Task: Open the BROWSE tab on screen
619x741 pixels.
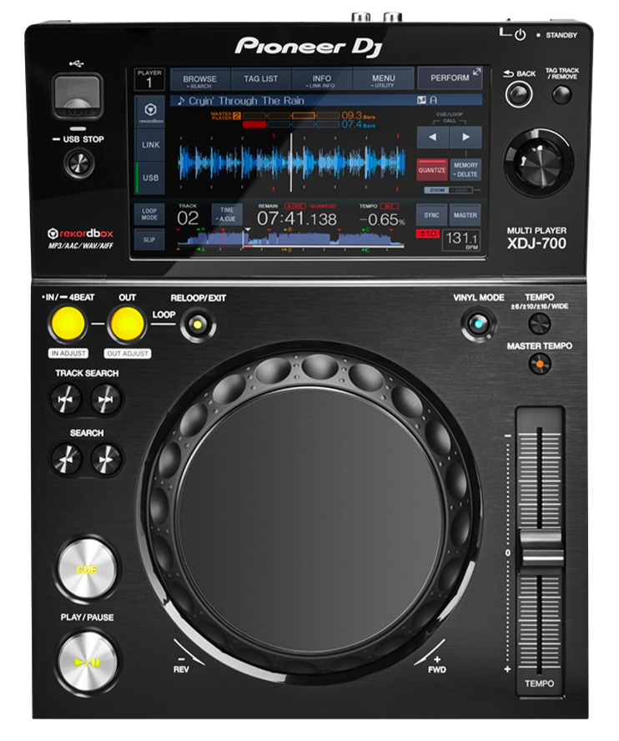Action: (199, 80)
